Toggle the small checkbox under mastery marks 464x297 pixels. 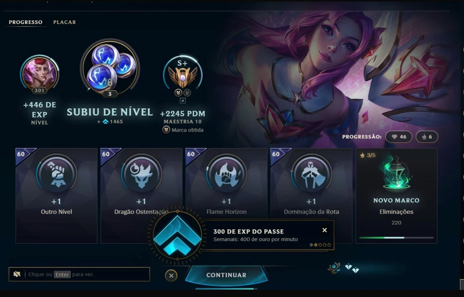pos(182,101)
